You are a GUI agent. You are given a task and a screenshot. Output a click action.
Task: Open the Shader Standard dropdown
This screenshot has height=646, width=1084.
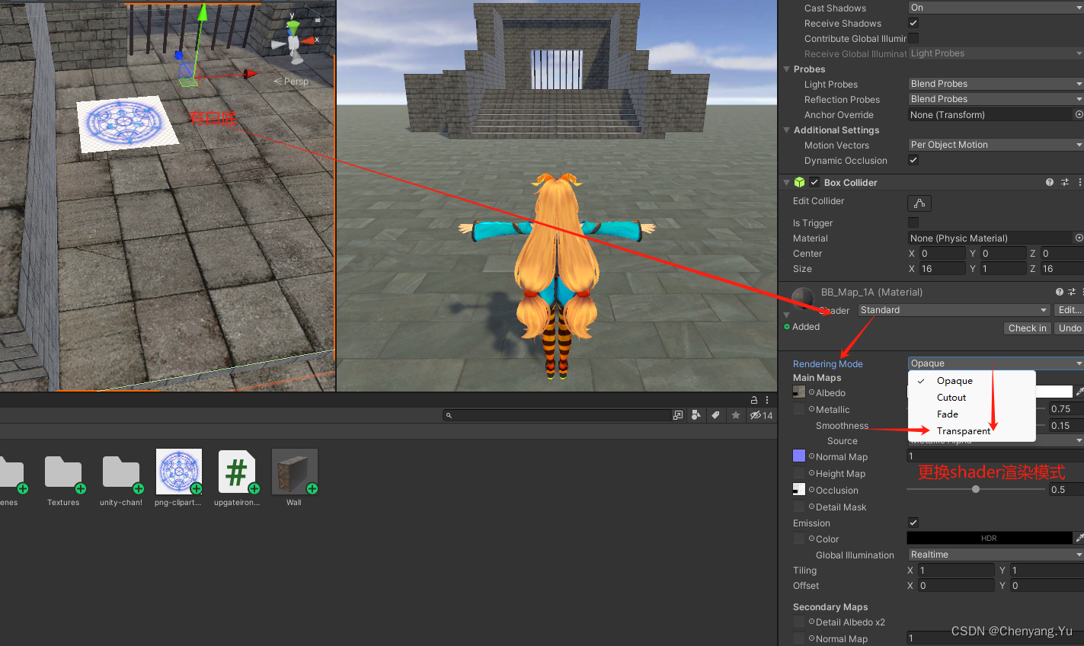(954, 310)
